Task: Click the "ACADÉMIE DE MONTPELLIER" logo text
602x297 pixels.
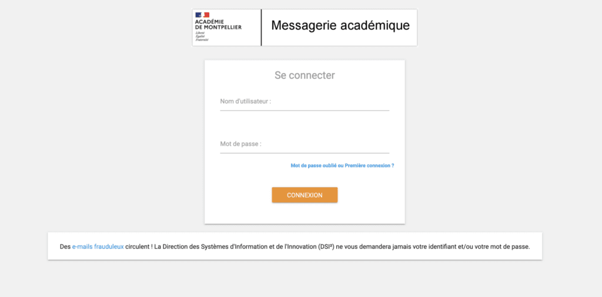Action: click(x=218, y=25)
